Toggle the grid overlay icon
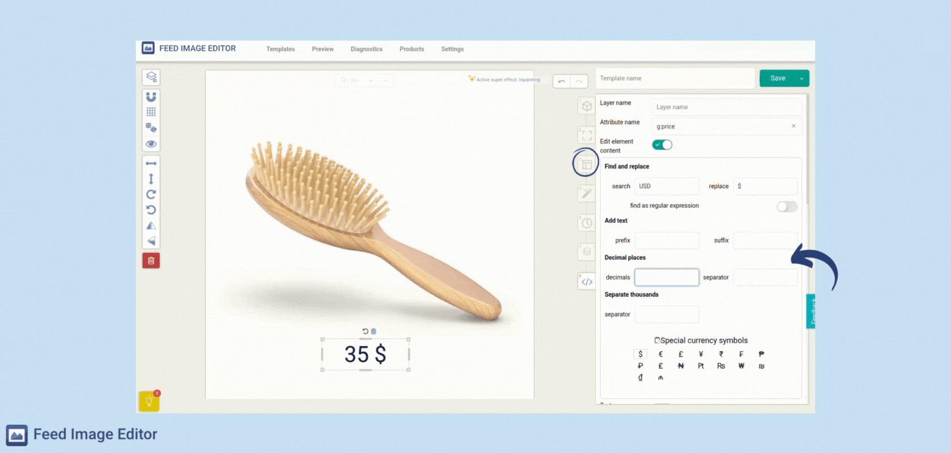The height and width of the screenshot is (453, 951). 151,112
